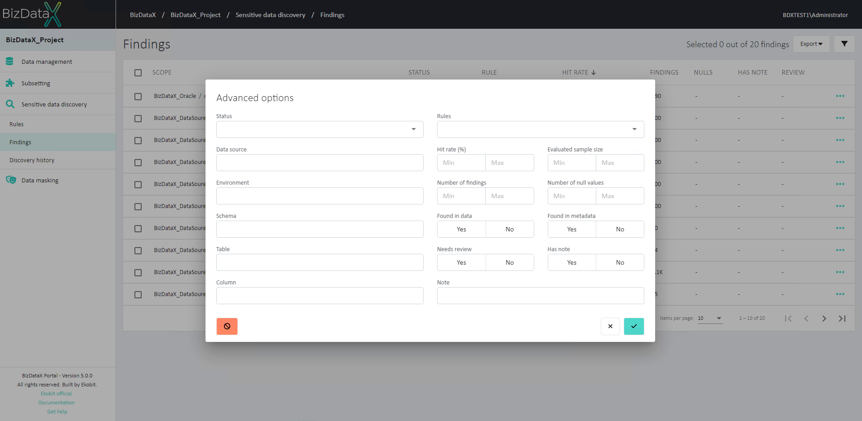This screenshot has height=421, width=862.
Task: Click the Subsetting puzzle icon
Action: pyautogui.click(x=10, y=83)
